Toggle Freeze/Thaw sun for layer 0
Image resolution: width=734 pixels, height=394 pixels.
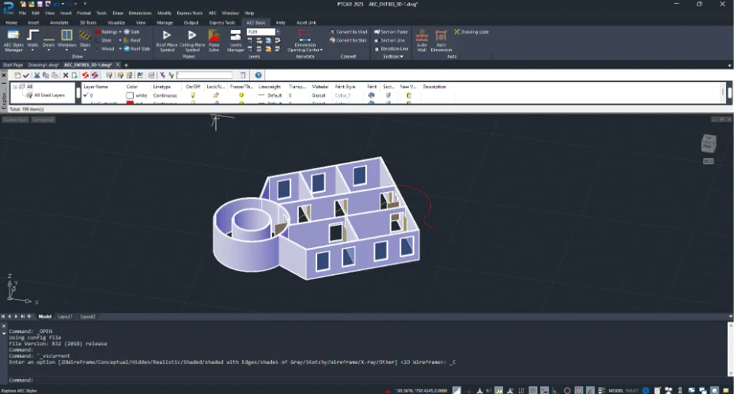point(241,96)
